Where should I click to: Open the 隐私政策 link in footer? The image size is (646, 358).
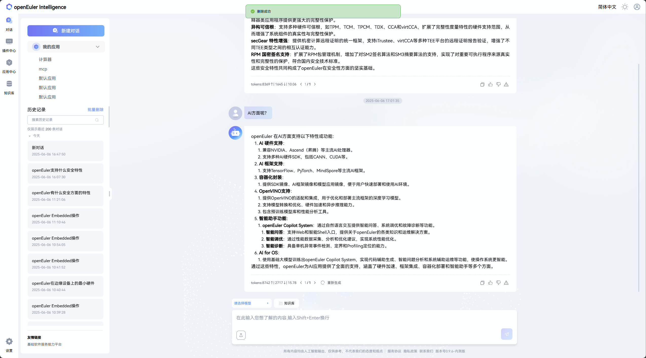(x=410, y=351)
